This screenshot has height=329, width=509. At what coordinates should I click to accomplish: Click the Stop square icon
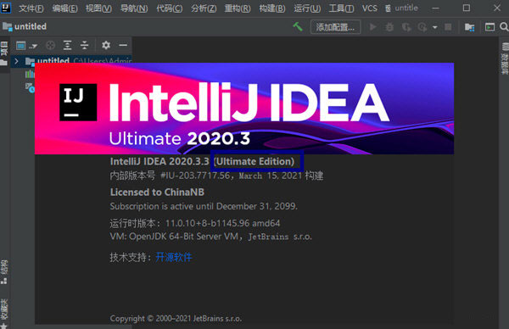[448, 27]
